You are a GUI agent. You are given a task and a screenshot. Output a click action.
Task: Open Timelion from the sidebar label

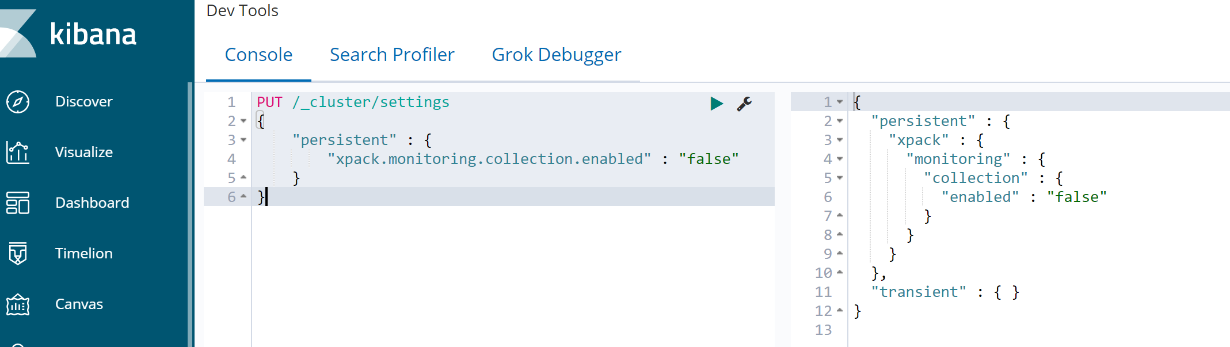84,254
